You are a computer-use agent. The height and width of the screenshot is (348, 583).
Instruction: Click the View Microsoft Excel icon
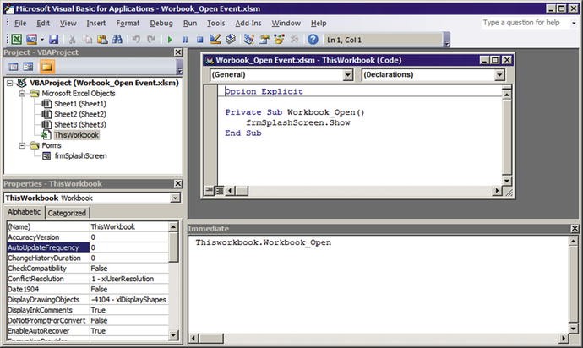[x=16, y=39]
